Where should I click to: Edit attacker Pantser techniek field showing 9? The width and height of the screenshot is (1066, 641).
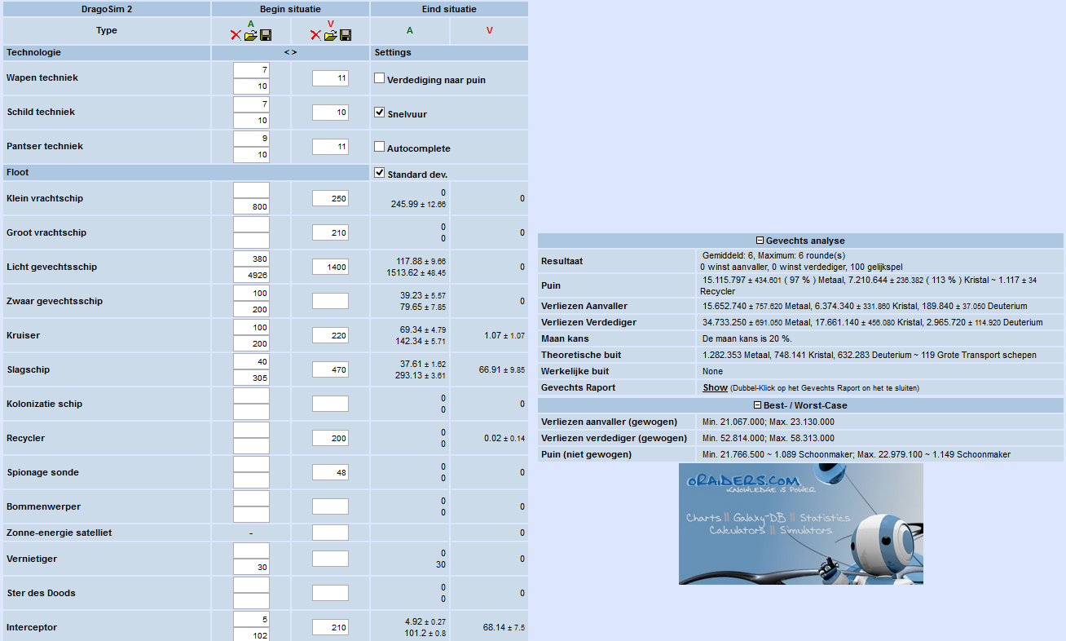click(x=251, y=139)
